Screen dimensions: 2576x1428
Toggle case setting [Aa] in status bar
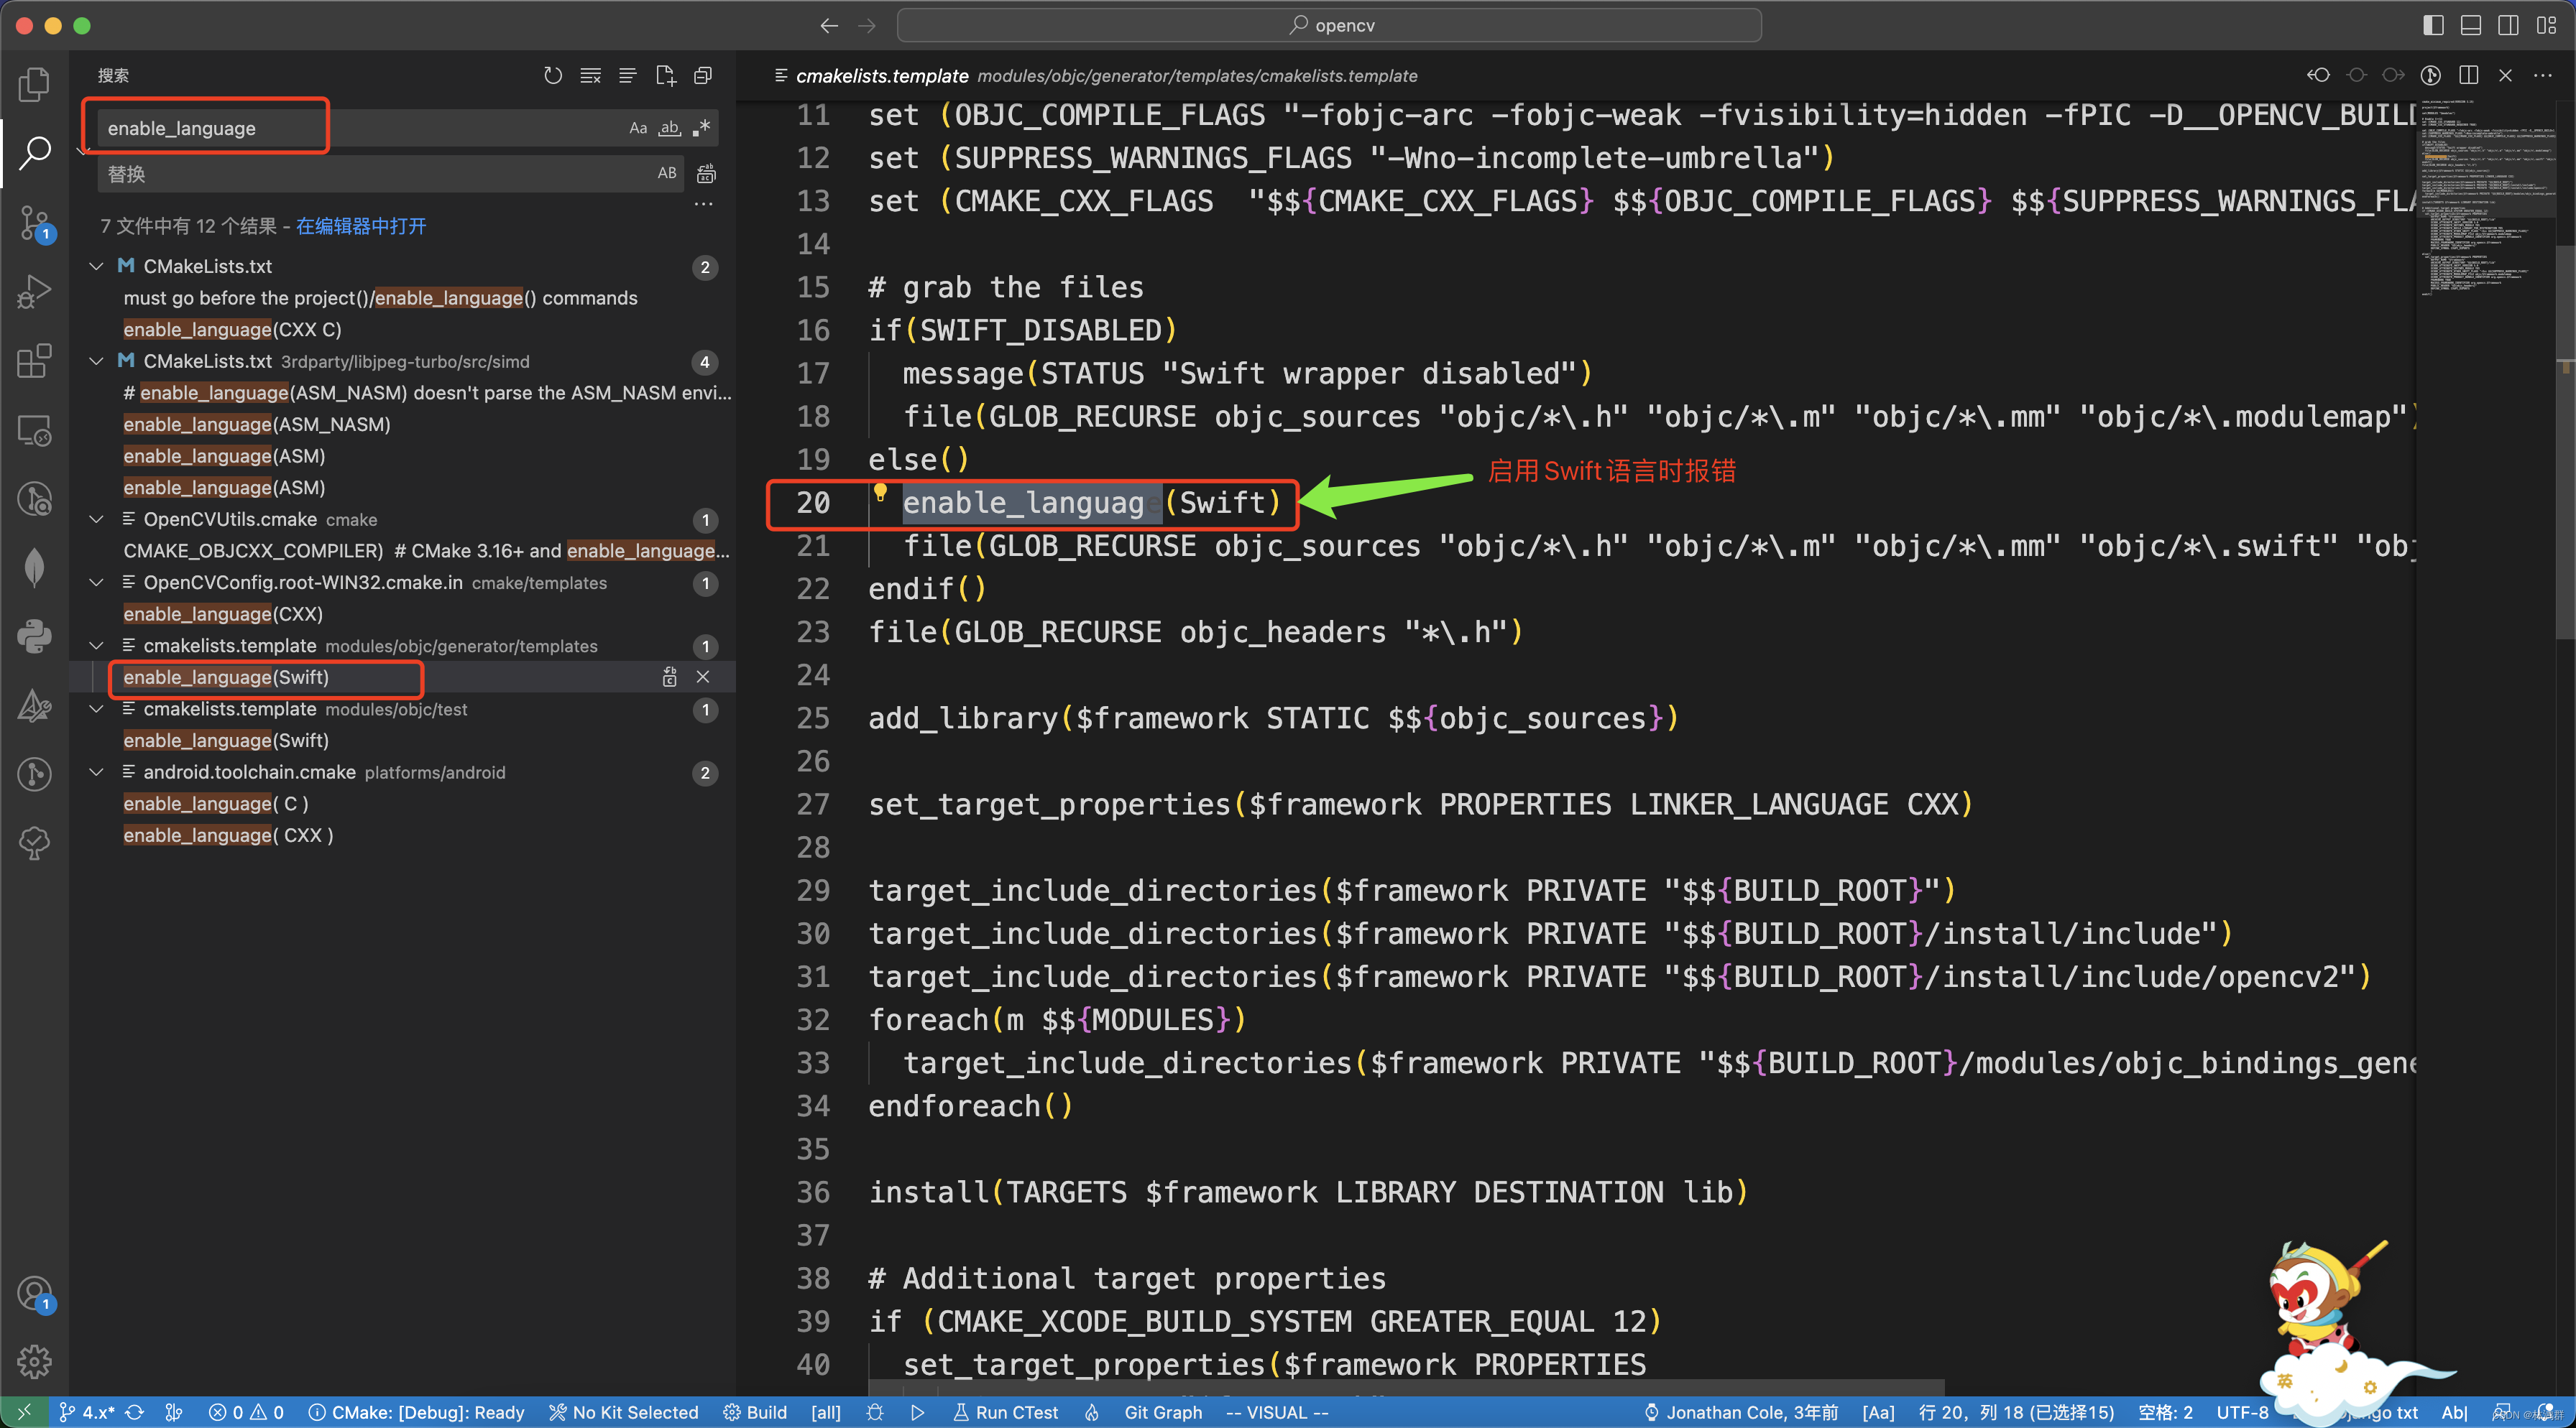click(x=1878, y=1412)
